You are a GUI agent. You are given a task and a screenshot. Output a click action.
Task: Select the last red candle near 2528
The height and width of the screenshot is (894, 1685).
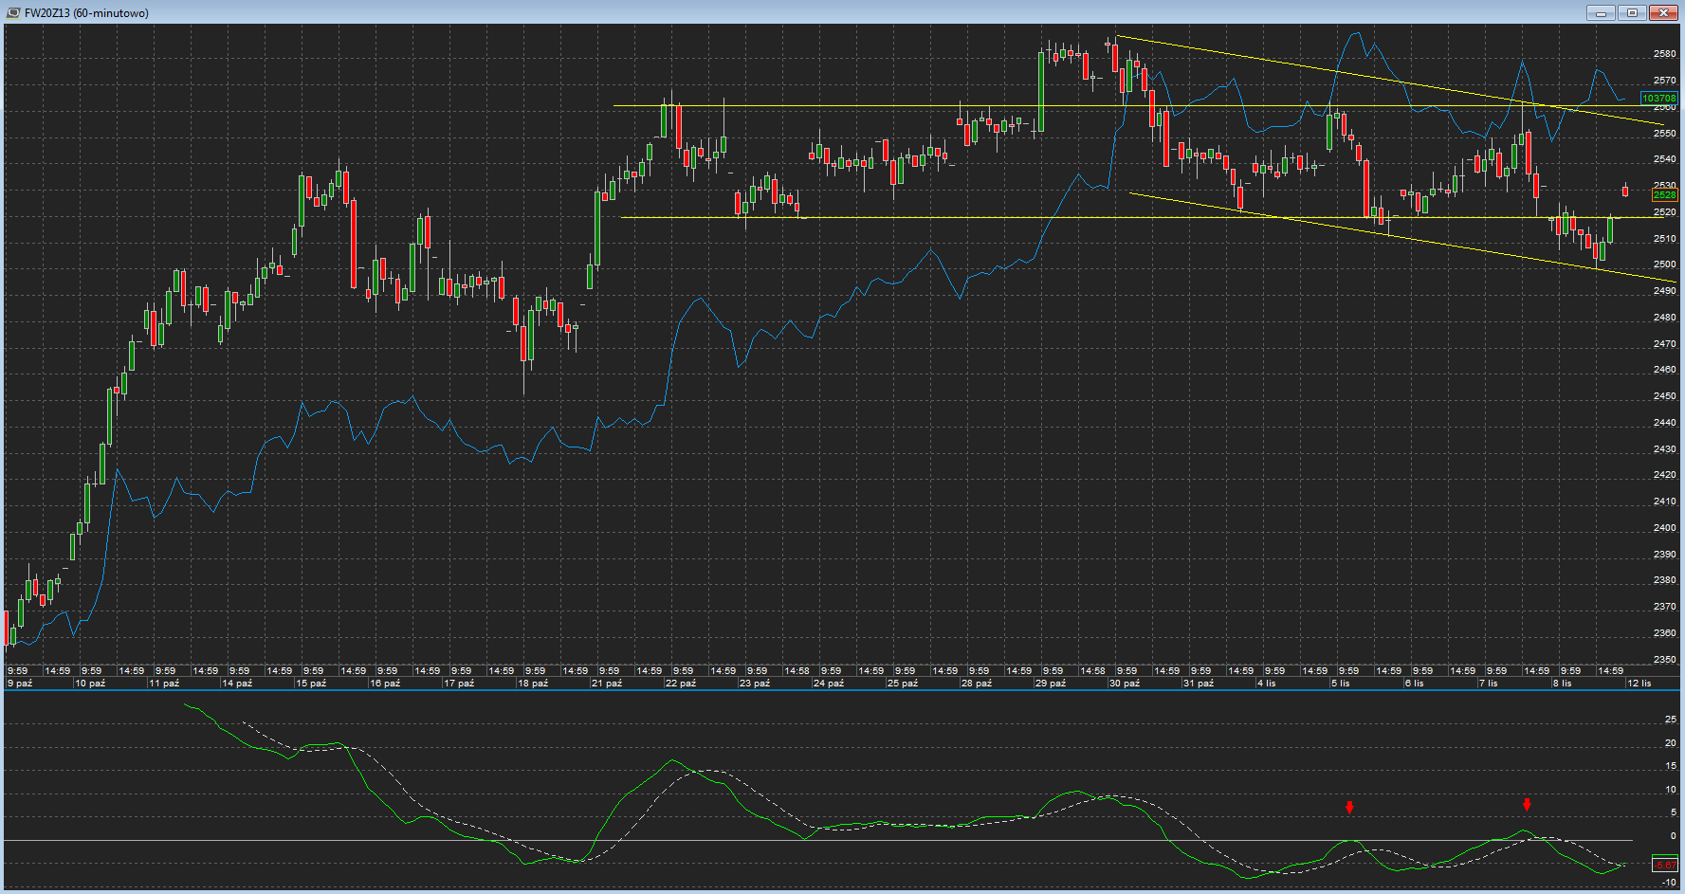[x=1625, y=192]
